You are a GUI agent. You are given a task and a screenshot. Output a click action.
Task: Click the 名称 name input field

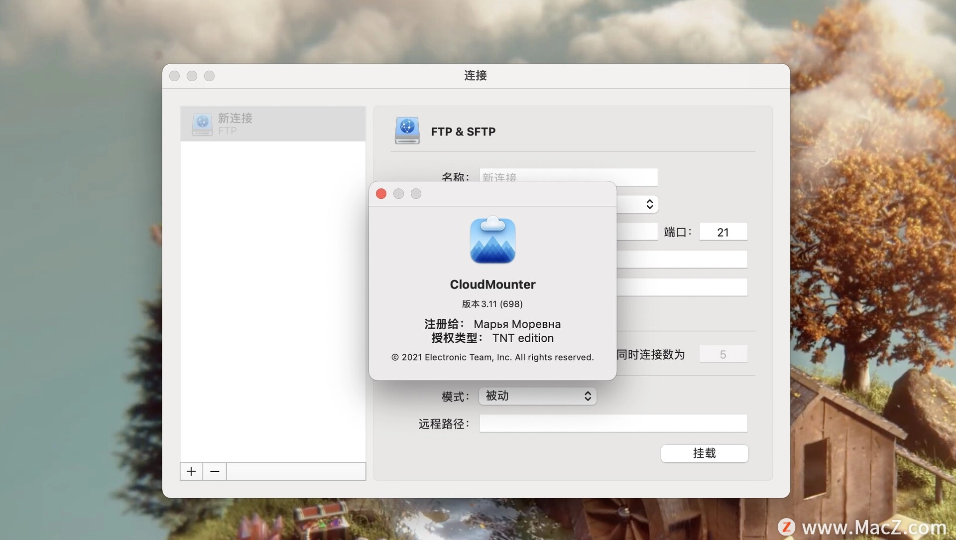coord(568,174)
